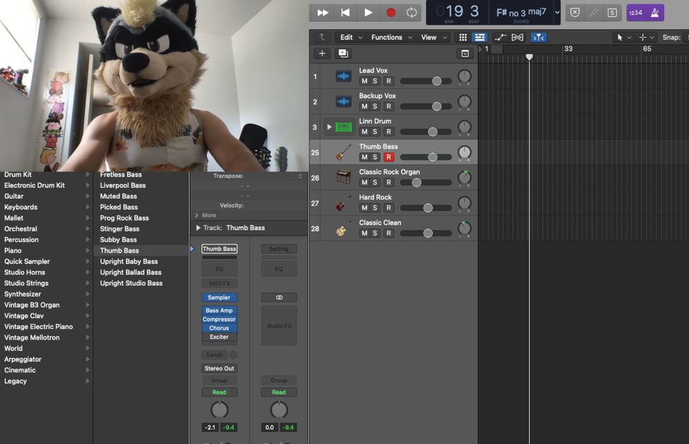Disable record on the Thumb Bass track
This screenshot has height=444, width=689.
(x=389, y=157)
